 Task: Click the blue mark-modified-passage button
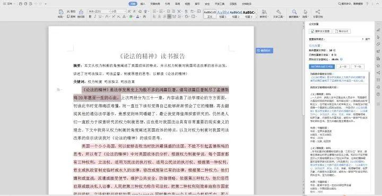point(322,67)
